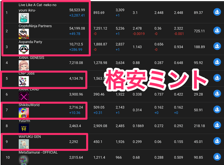Select the volume value 2,716.24
This screenshot has height=165, width=224.
pyautogui.click(x=76, y=107)
